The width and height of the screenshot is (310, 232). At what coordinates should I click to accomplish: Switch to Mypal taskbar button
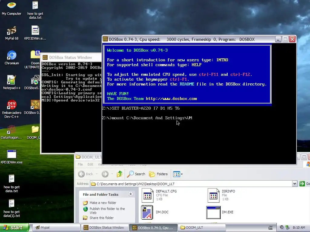(x=56, y=227)
